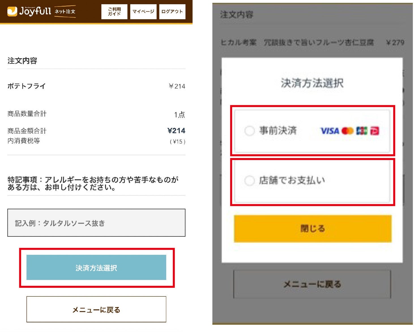
Task: Select the 店舗でお支払い radio button
Action: click(249, 180)
